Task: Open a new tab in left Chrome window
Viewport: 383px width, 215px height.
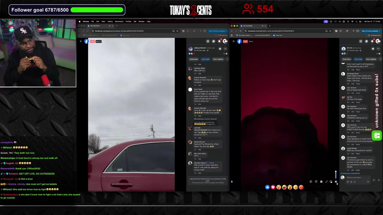Action: pyautogui.click(x=117, y=26)
